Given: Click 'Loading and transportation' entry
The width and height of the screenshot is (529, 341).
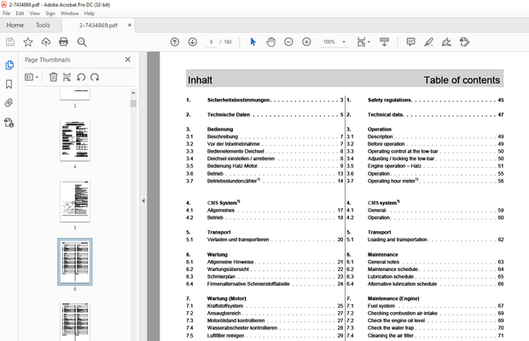Looking at the screenshot, I should tap(397, 240).
